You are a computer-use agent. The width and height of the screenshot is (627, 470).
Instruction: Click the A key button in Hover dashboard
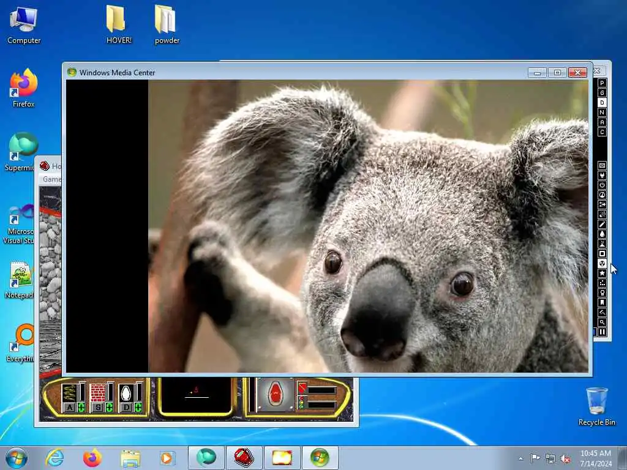click(x=70, y=408)
